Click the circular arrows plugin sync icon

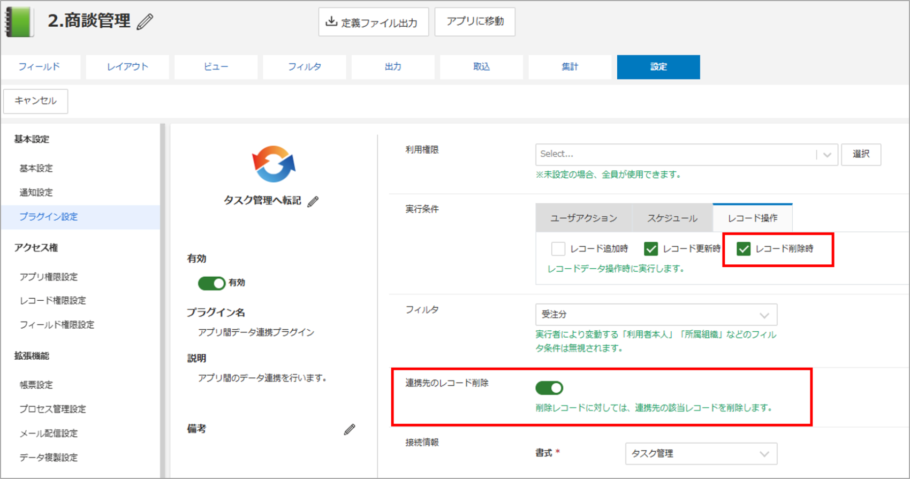[274, 164]
